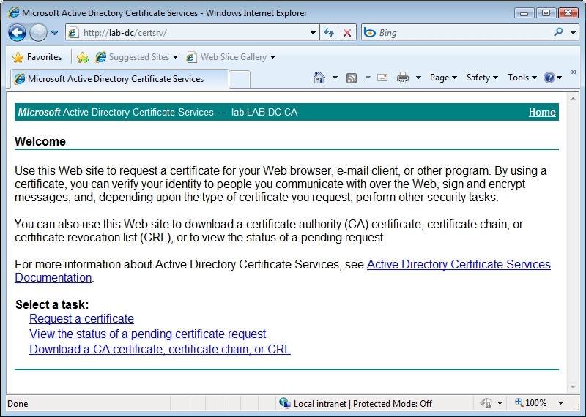This screenshot has width=586, height=417.
Task: Click the 100% zoom level button
Action: (530, 403)
